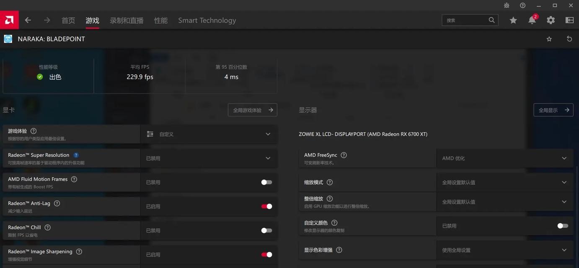Enable AMD Fluid Motion Frames toggle
The height and width of the screenshot is (268, 579).
[x=266, y=182]
